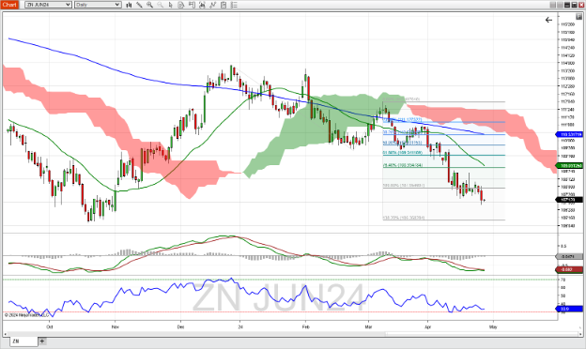This screenshot has height=349, width=586.
Task: Click the F button above price axis
Action: [579, 17]
